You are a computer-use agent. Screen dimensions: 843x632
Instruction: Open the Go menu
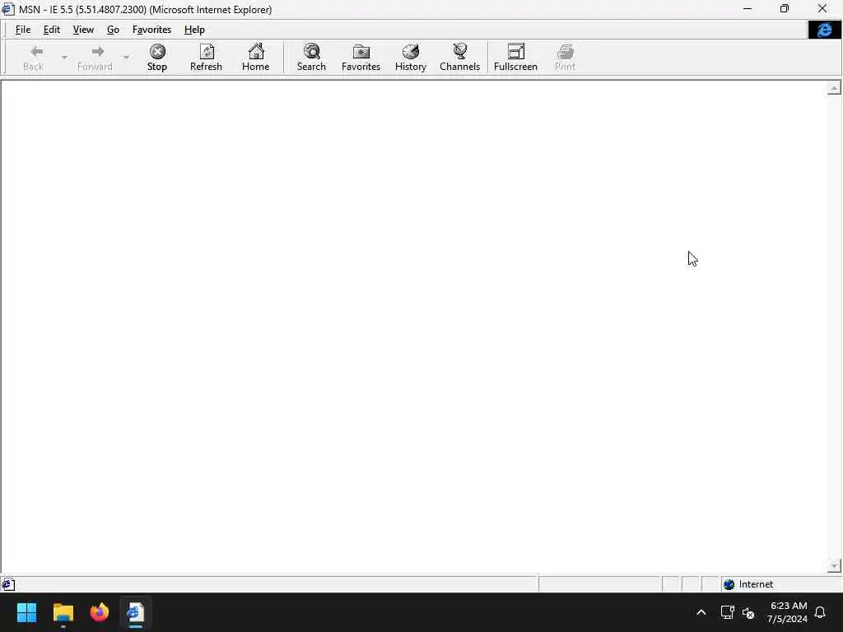[113, 30]
